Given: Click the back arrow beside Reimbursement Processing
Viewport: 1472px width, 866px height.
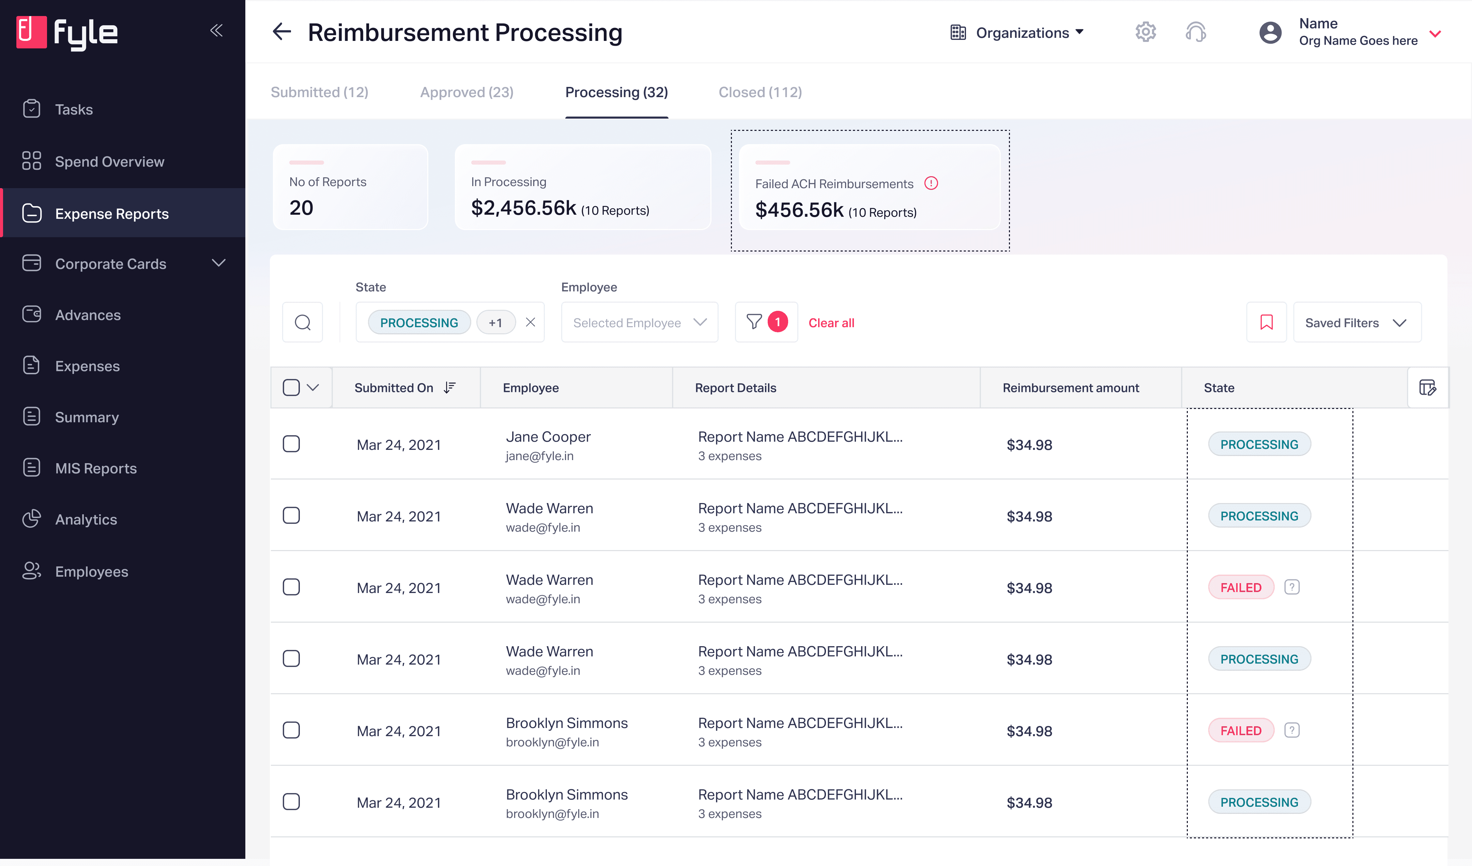Looking at the screenshot, I should coord(281,32).
